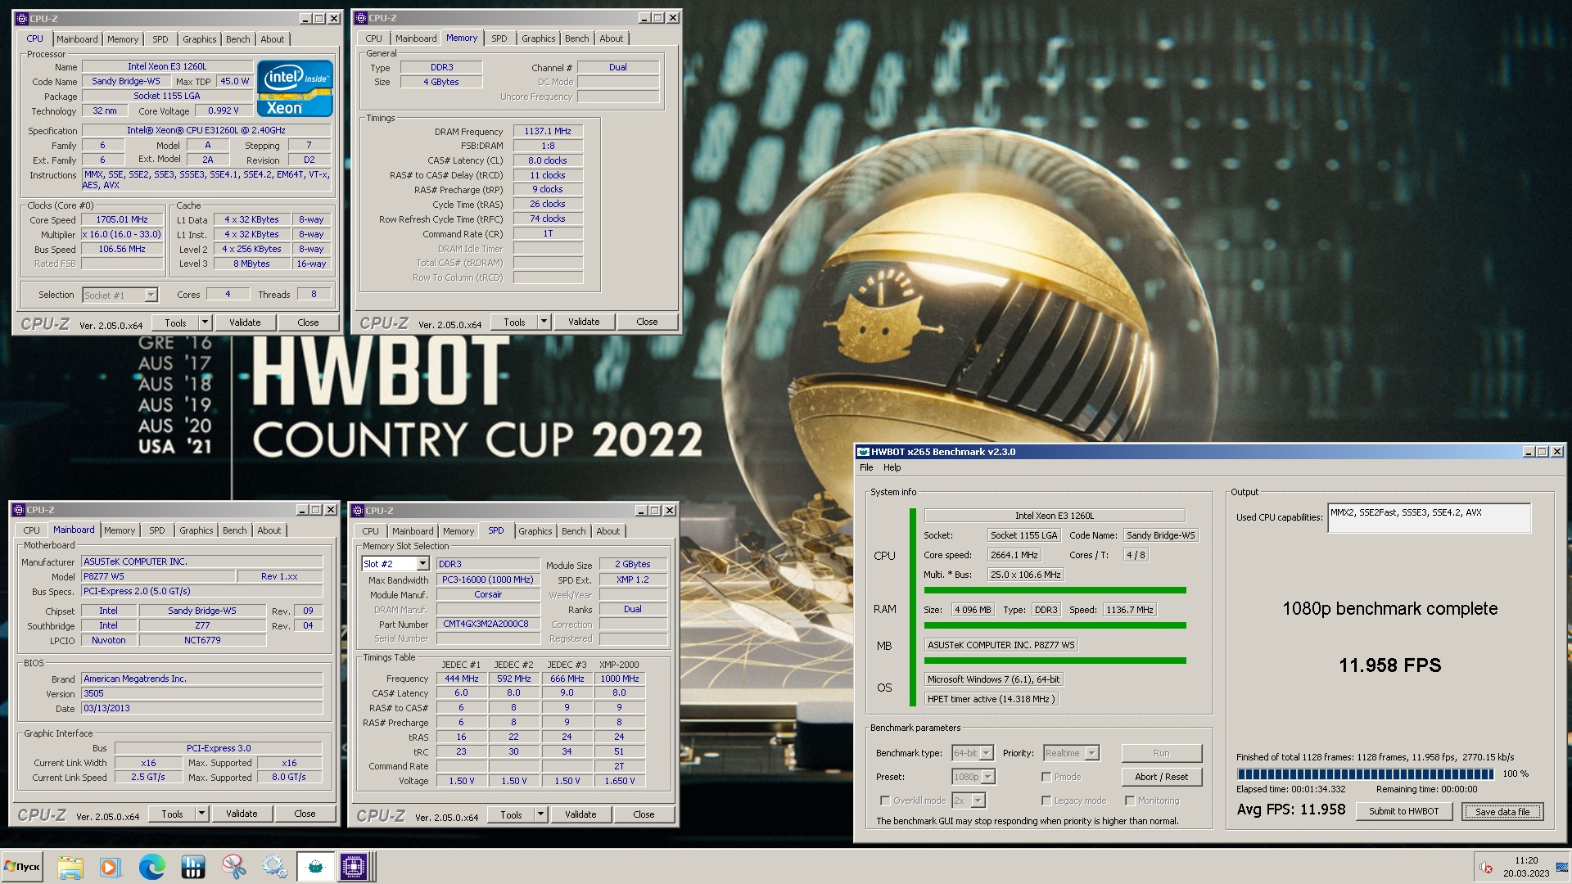Open Windows Explorer from the taskbar

pos(70,867)
